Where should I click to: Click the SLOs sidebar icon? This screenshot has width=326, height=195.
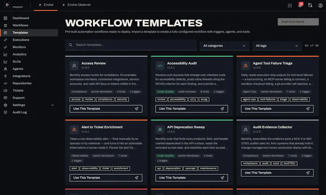[x=5, y=62]
